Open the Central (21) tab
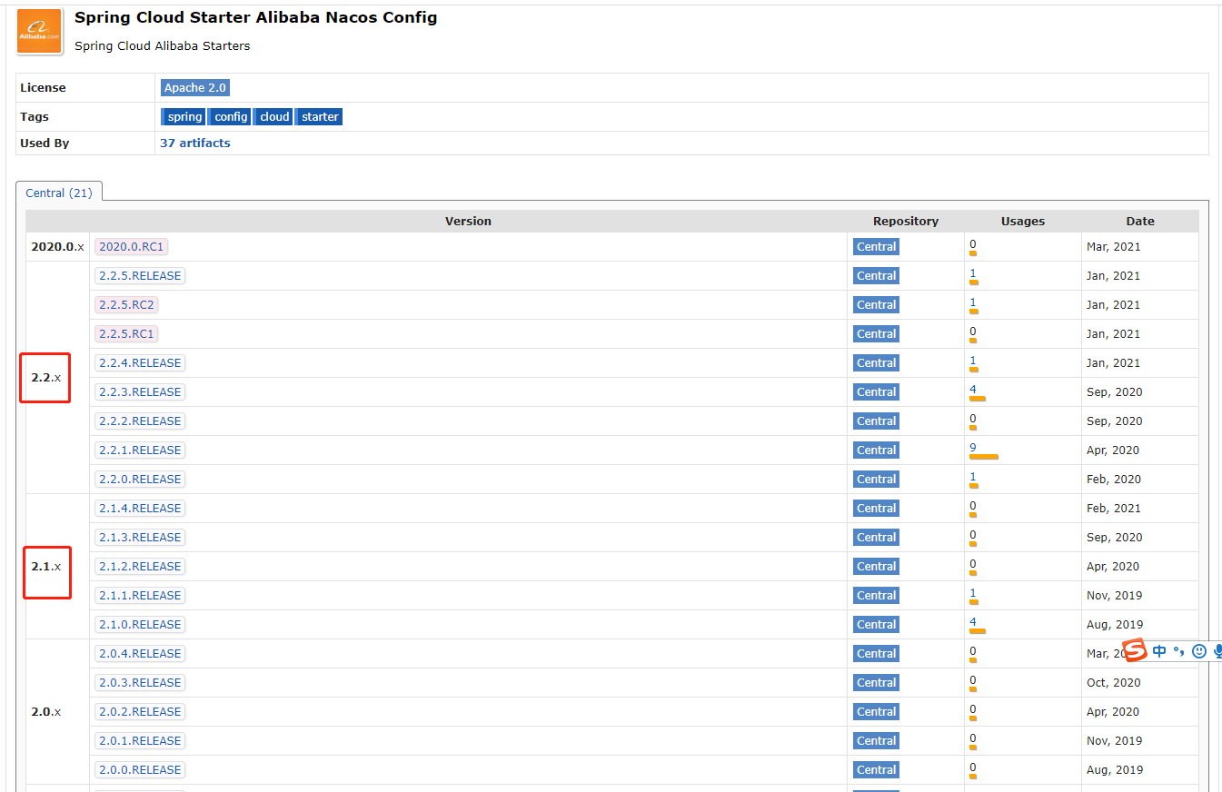 tap(59, 193)
